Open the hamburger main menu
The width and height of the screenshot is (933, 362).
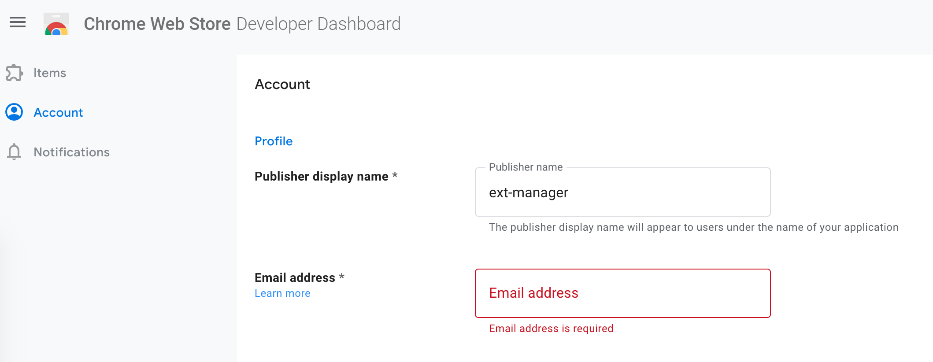coord(18,22)
